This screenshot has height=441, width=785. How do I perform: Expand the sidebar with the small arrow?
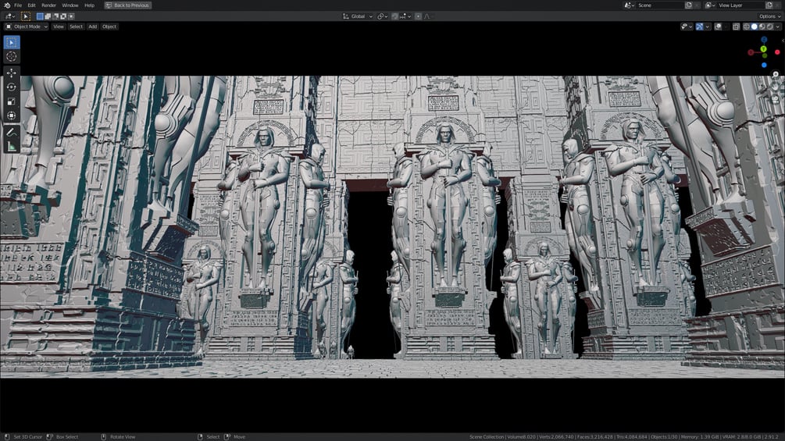pos(783,40)
